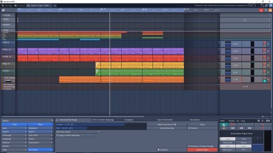Adjust the Pan slider in plugin panel
273x153 pixels.
coord(101,128)
